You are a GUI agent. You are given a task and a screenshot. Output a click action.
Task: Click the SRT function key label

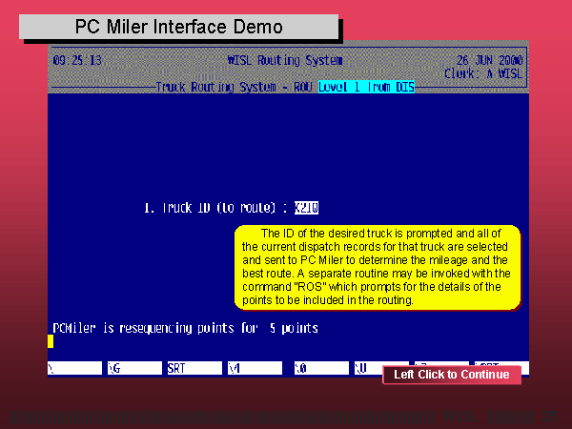click(194, 368)
